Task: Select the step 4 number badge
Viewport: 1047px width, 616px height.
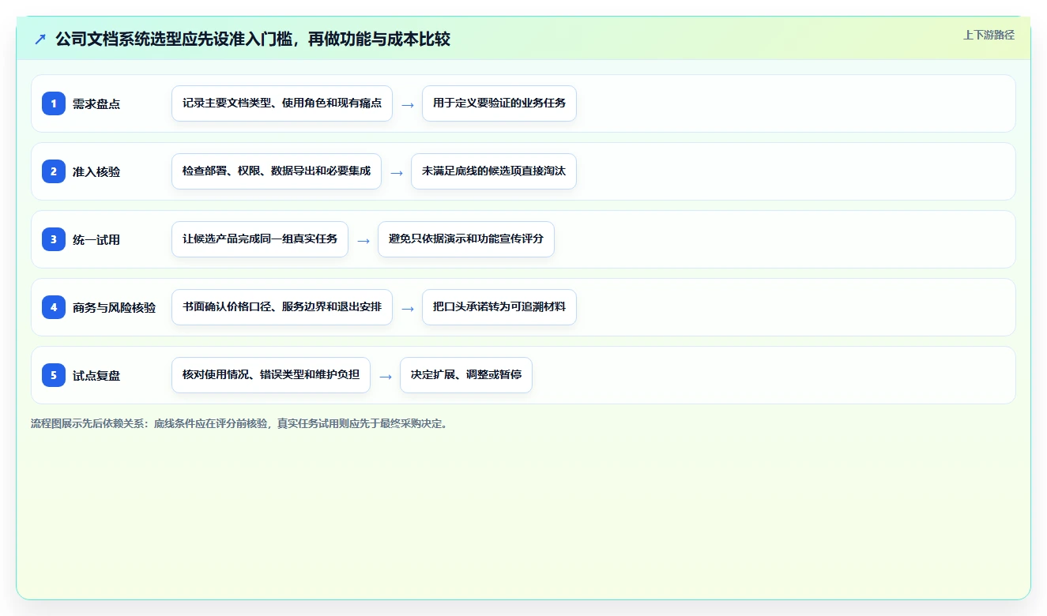Action: point(54,307)
